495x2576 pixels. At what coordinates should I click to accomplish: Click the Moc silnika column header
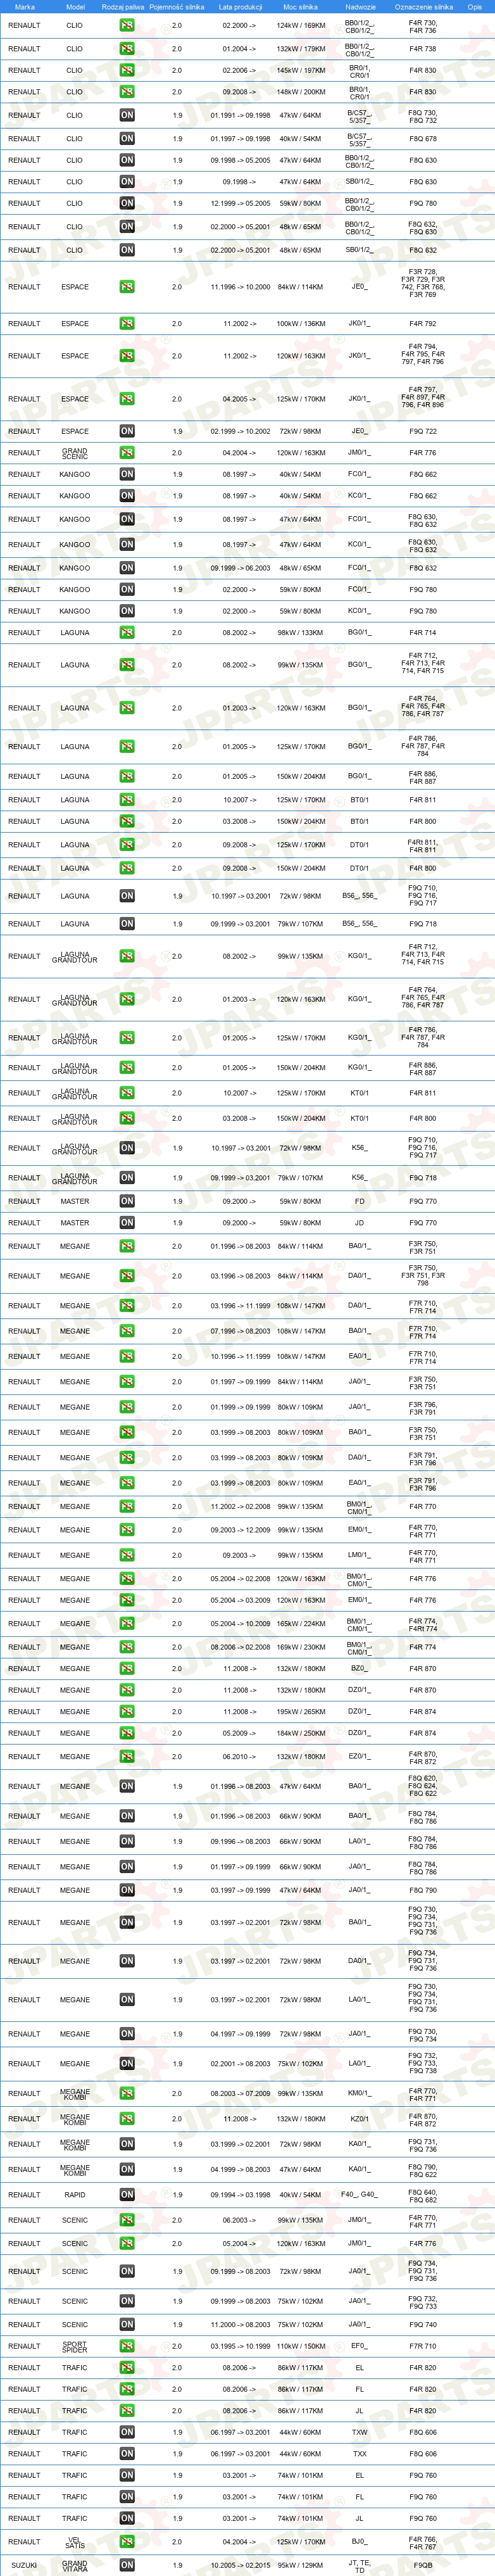tap(300, 7)
